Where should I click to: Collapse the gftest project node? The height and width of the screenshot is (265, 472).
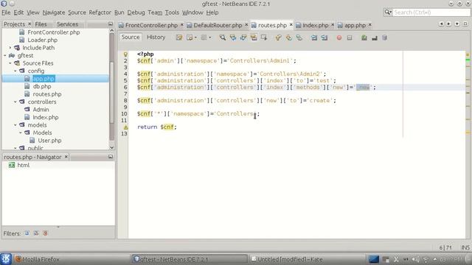click(5, 56)
